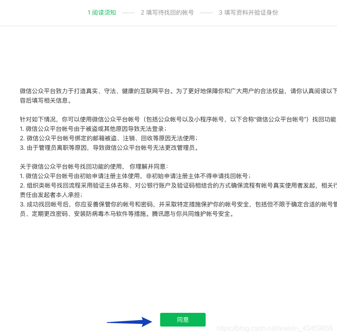This screenshot has width=337, height=336.
Task: Click item 3 about 成功找回帐号后
Action: [x=179, y=204]
